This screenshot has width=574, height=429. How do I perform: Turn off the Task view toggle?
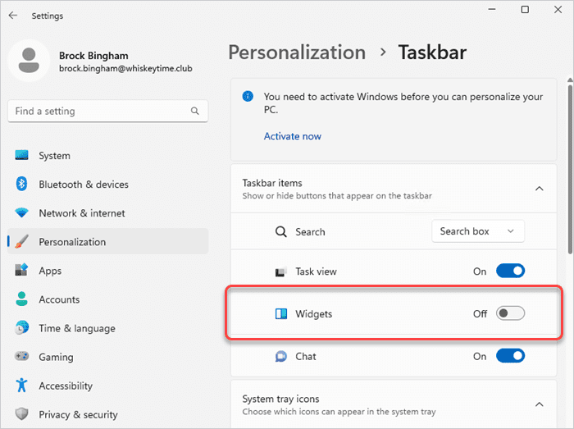(x=510, y=272)
